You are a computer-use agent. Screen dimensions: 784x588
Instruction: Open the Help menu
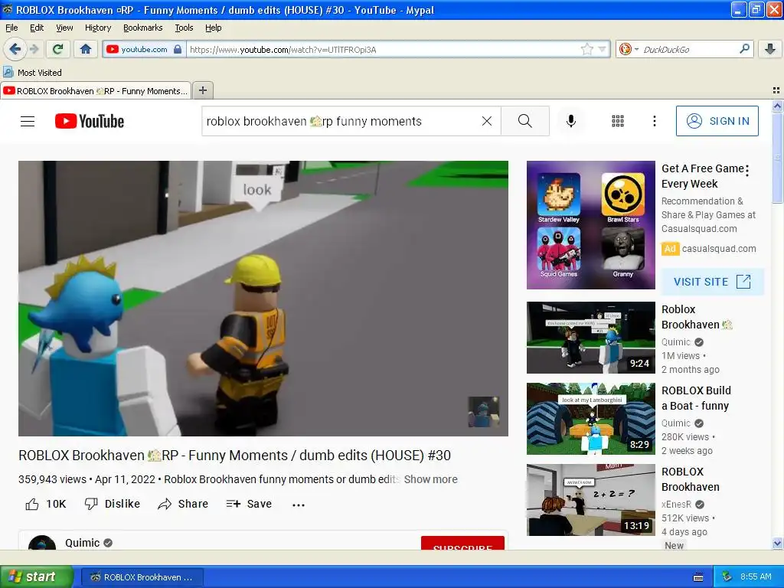tap(213, 28)
